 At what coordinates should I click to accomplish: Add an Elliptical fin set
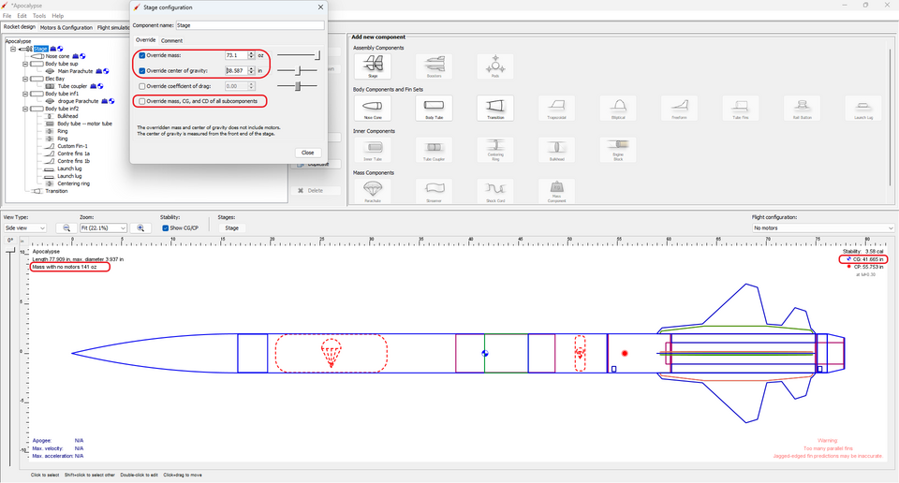pyautogui.click(x=618, y=108)
